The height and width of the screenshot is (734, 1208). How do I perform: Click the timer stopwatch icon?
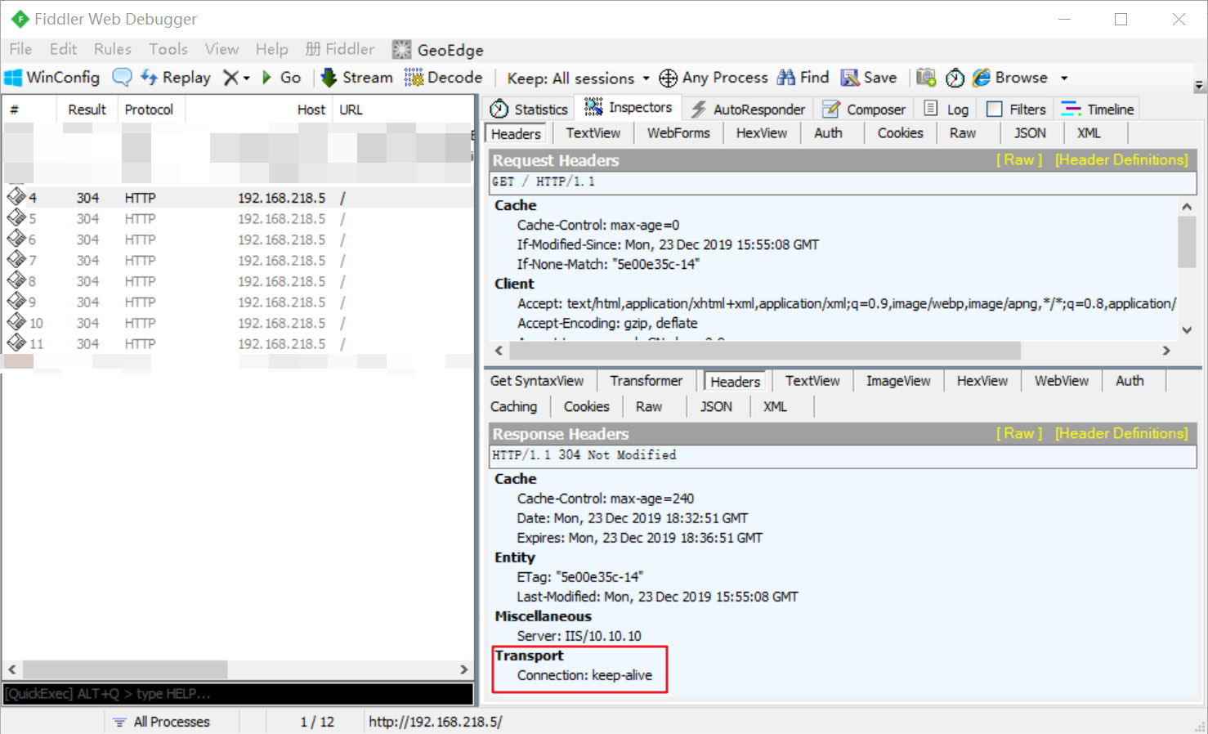955,78
